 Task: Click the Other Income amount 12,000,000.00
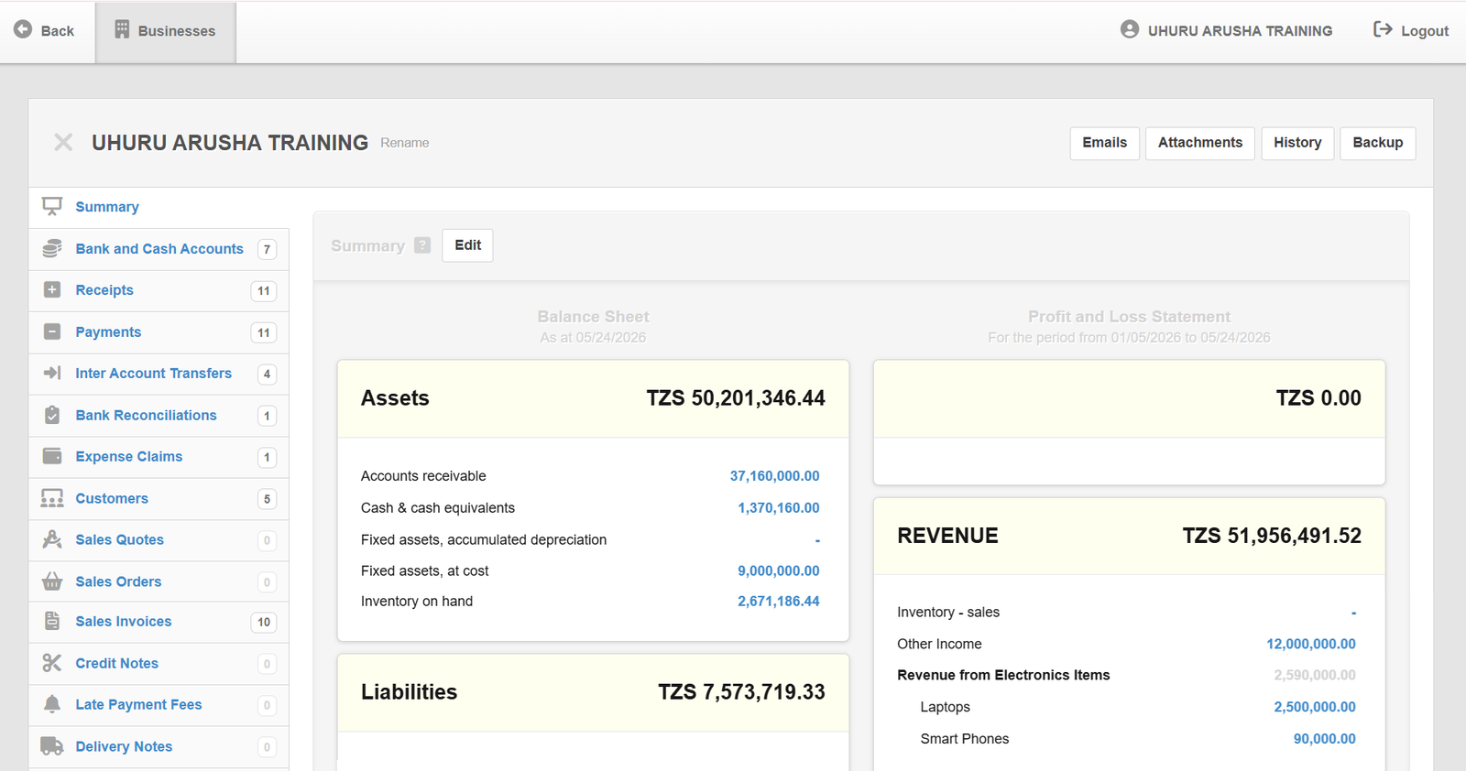pos(1311,645)
